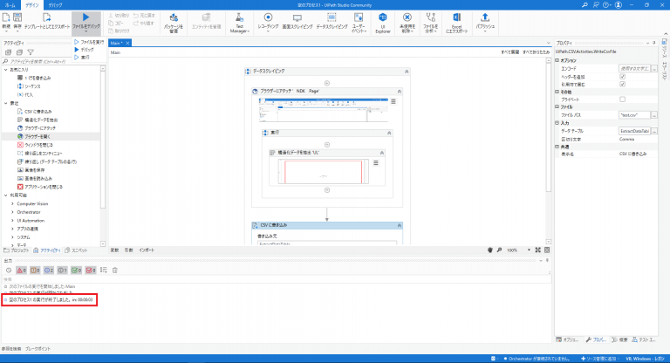Viewport: 670px width, 363px height.
Task: Switch to the デバッグ ribbon tab
Action: point(56,4)
